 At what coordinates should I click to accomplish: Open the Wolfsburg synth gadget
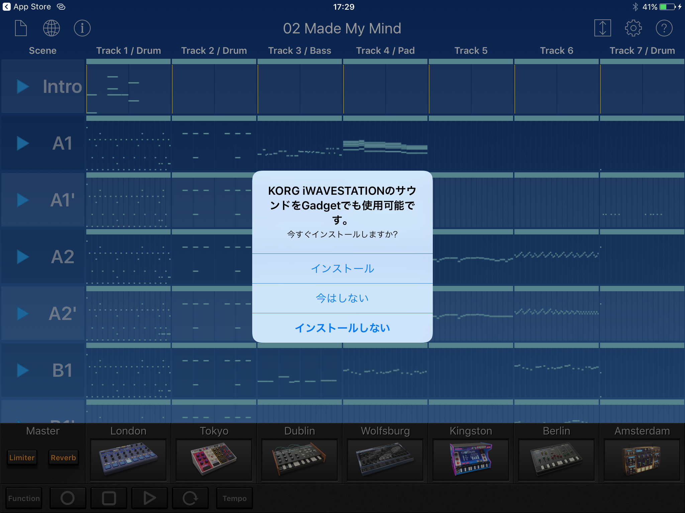click(385, 460)
